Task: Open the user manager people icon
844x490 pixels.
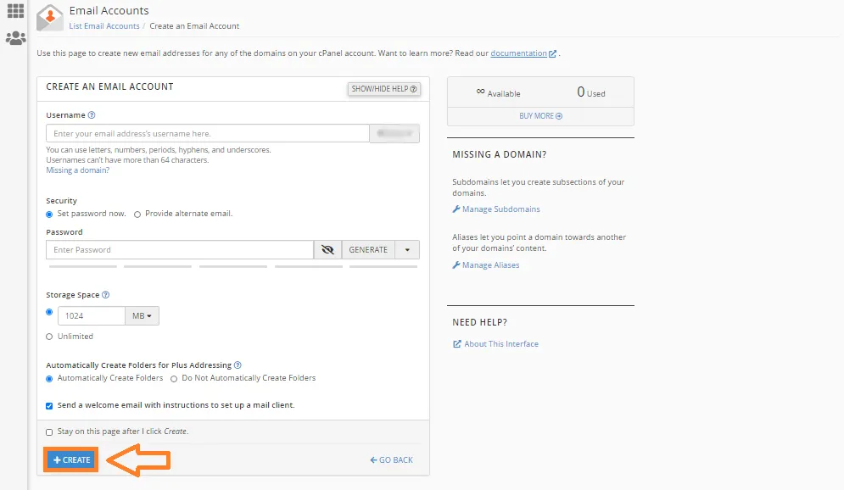Action: point(15,38)
